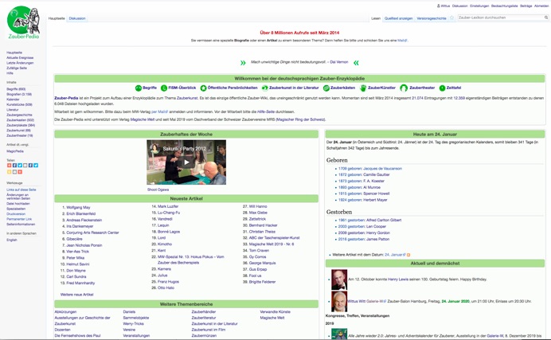Switch to the Hauptseite tab
This screenshot has width=551, height=340.
click(x=57, y=18)
